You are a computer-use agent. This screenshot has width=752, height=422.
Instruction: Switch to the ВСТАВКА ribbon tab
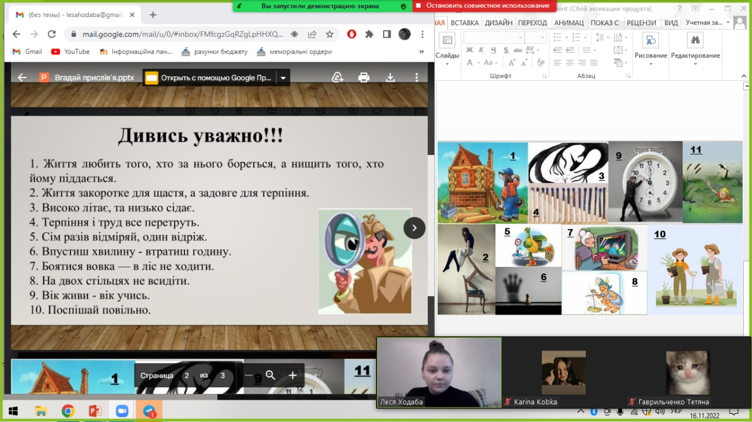465,23
